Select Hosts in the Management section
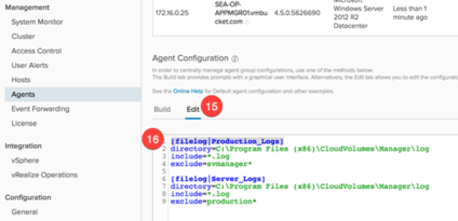The height and width of the screenshot is (221, 458). click(21, 80)
